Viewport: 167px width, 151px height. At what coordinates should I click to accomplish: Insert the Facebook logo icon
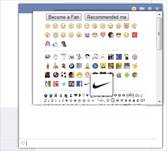(79, 84)
